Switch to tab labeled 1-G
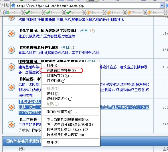The image size is (168, 152). [x=13, y=13]
